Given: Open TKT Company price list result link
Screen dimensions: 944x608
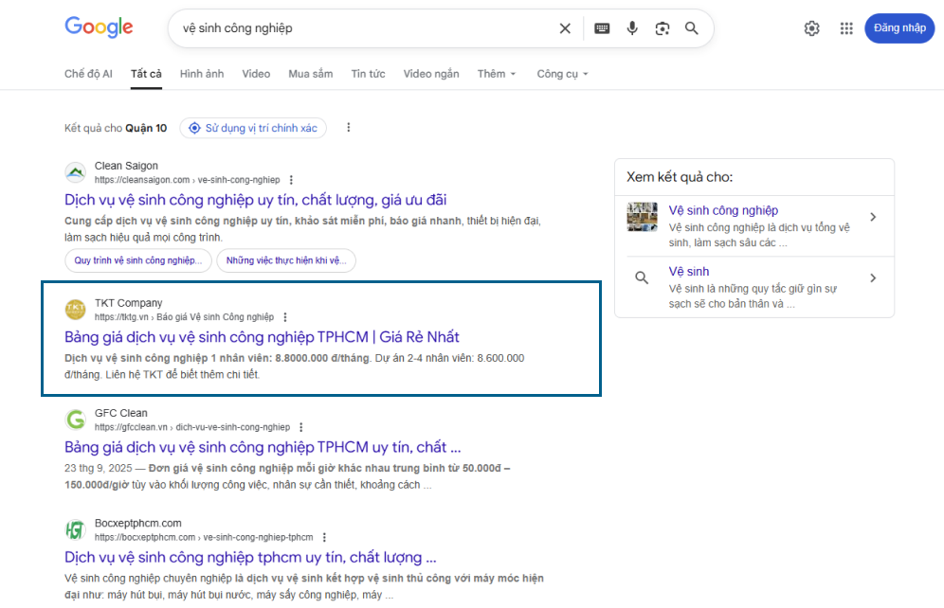Looking at the screenshot, I should (x=262, y=337).
